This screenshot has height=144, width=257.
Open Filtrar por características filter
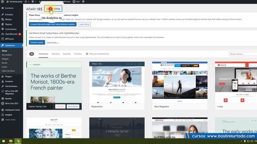click(x=98, y=54)
